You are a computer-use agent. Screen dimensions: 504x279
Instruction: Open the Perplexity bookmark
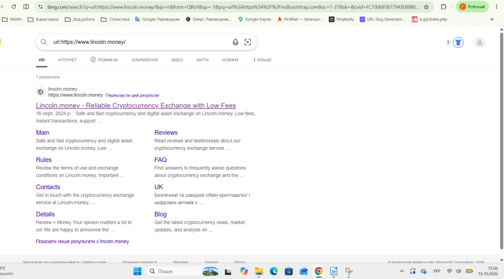pos(341,19)
